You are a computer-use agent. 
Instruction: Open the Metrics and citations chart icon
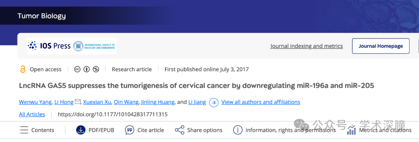(x=351, y=130)
